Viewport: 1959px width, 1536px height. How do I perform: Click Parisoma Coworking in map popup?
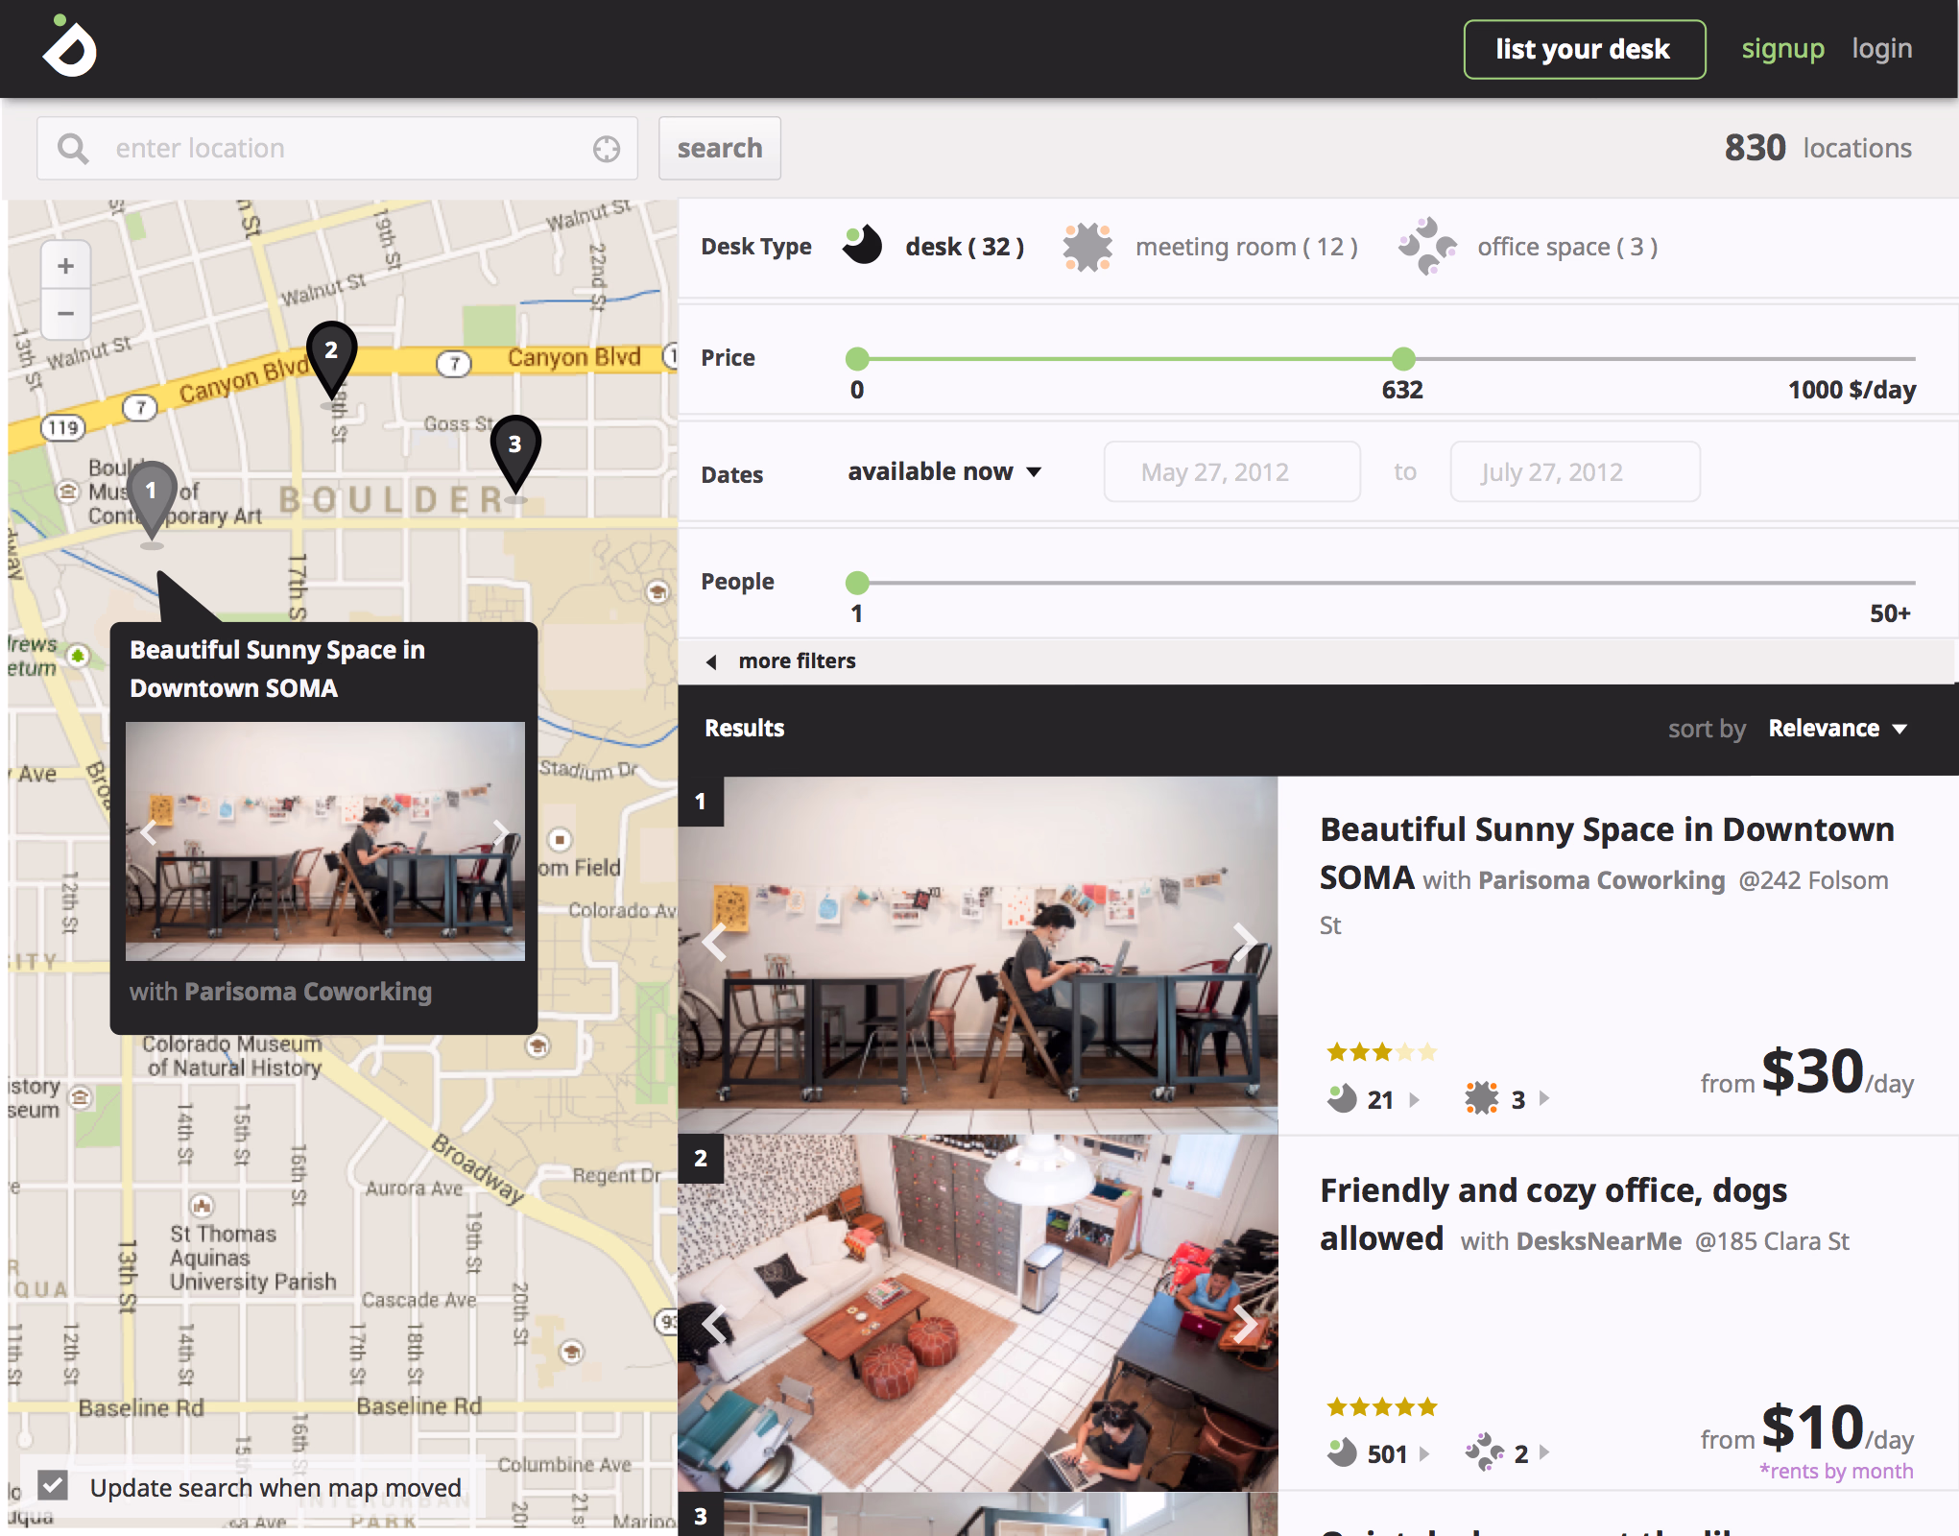click(307, 992)
